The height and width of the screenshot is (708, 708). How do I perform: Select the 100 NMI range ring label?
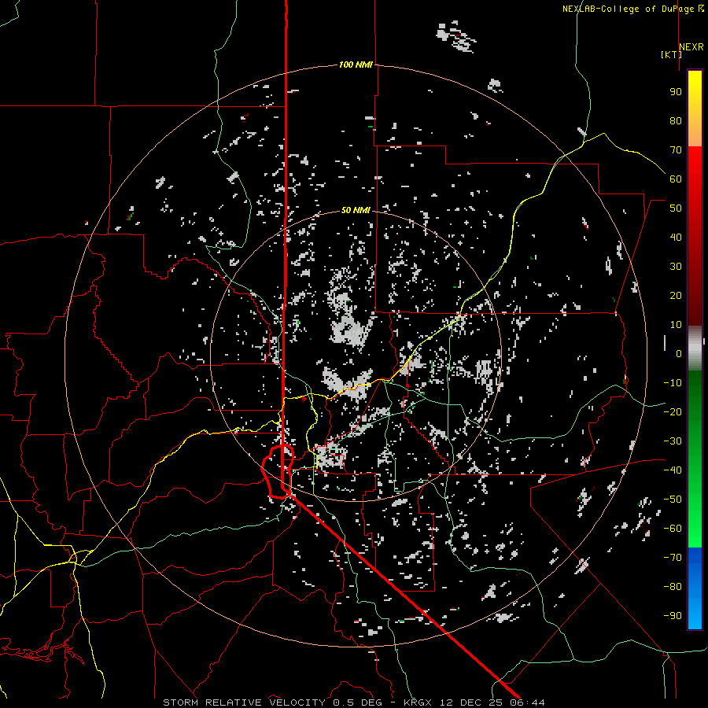pyautogui.click(x=356, y=65)
